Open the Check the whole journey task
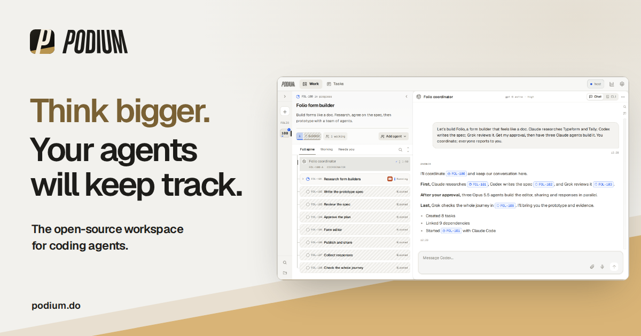 pyautogui.click(x=355, y=268)
